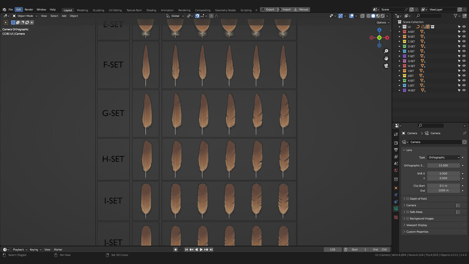The height and width of the screenshot is (264, 469).
Task: Open the File menu
Action: click(11, 10)
